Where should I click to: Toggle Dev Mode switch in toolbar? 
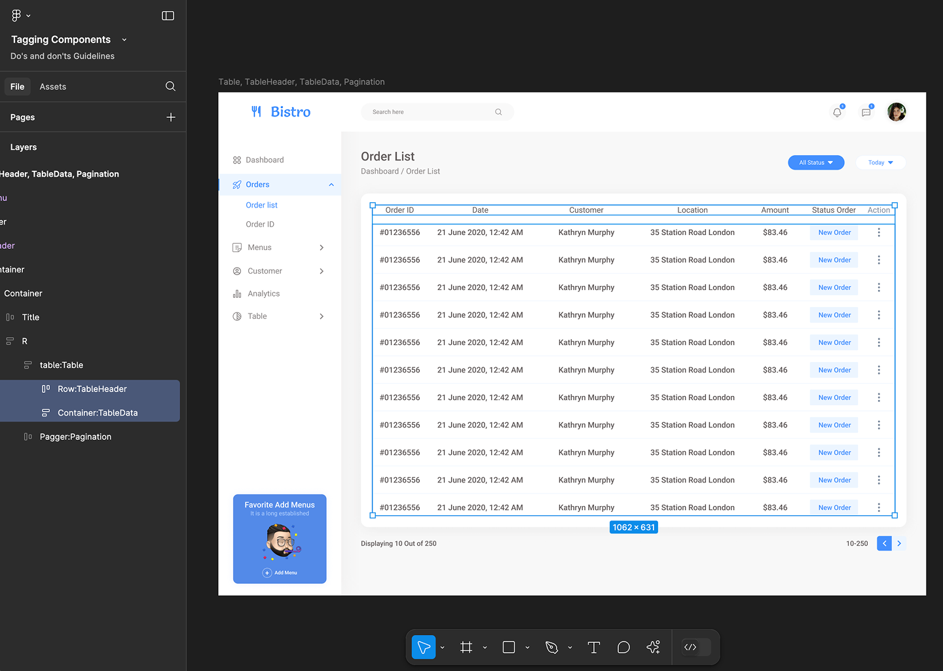[x=695, y=647]
